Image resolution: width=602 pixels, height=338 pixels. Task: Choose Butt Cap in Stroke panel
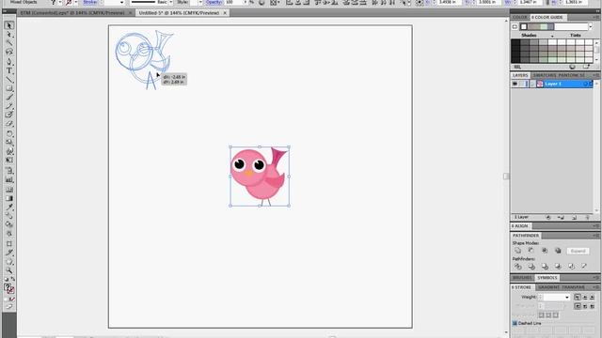pos(578,297)
